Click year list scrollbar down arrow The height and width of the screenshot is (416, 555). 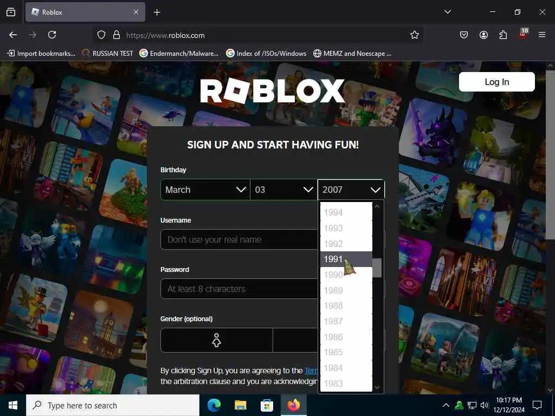pos(377,387)
